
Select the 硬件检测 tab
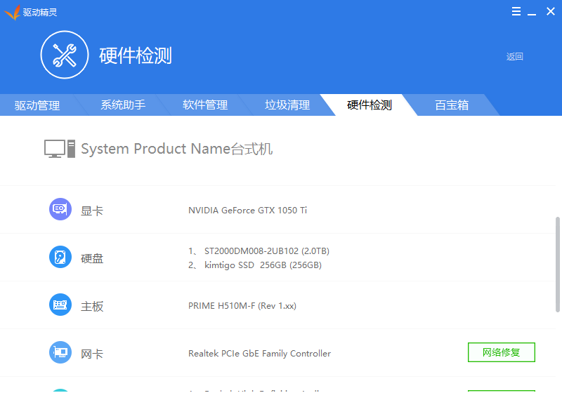(370, 105)
